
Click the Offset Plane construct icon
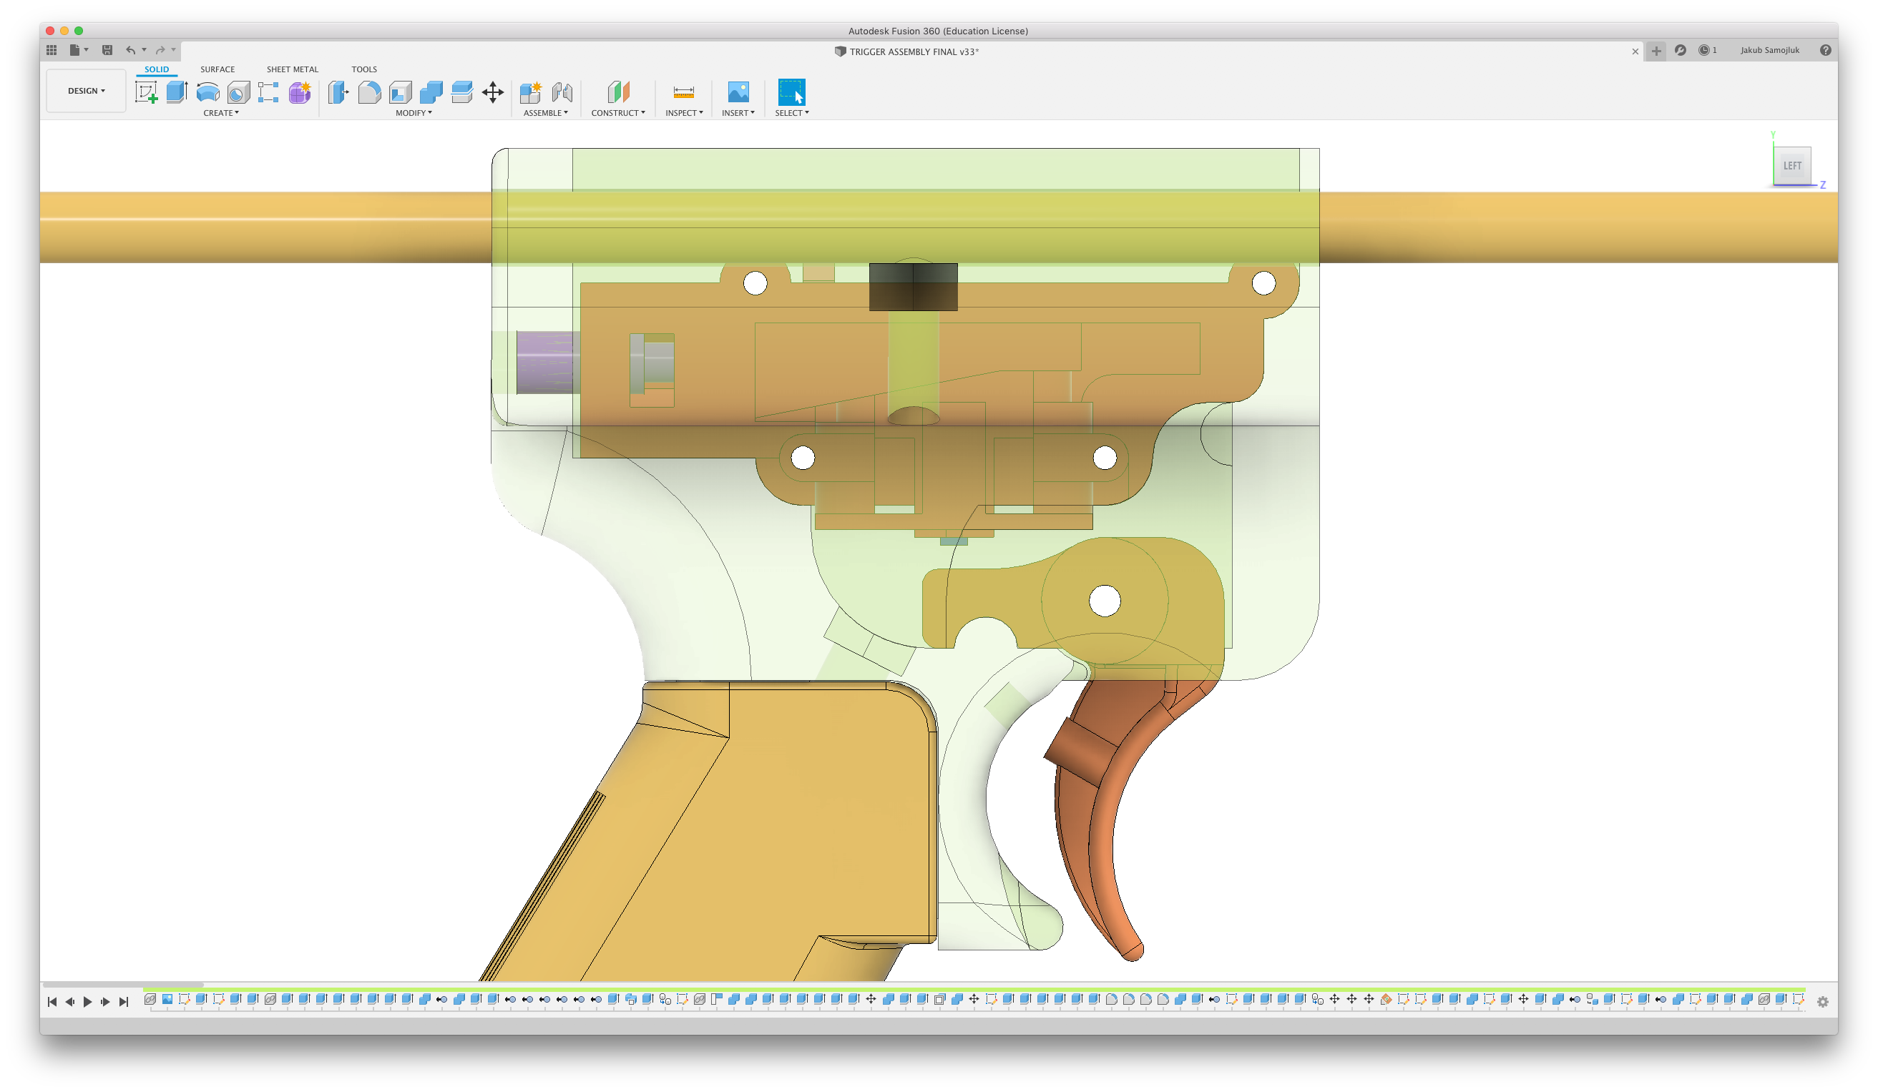coord(619,92)
